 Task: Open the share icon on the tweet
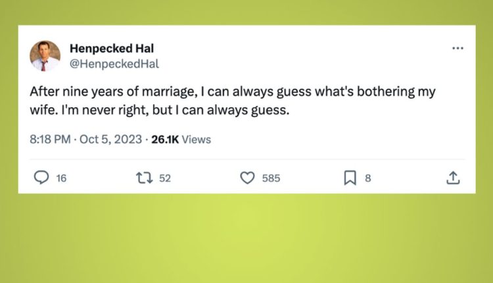(452, 178)
